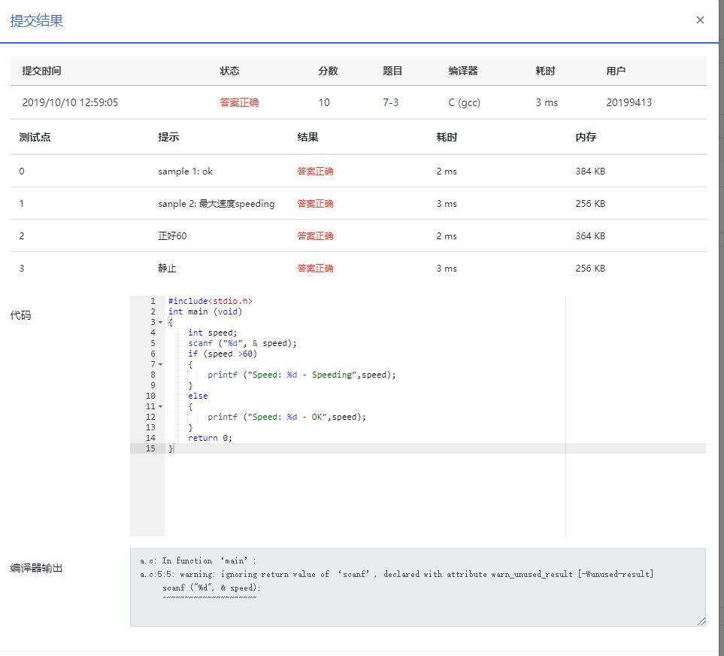This screenshot has width=724, height=656.
Task: Collapse code fold arrow on line 7
Action: [160, 364]
